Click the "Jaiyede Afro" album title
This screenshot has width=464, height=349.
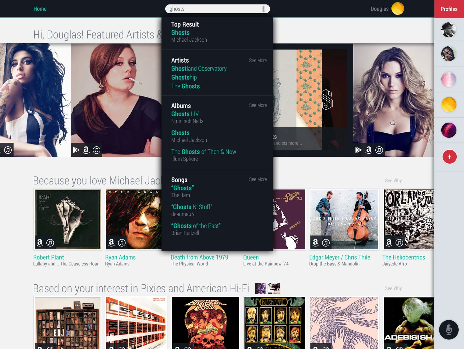click(395, 264)
